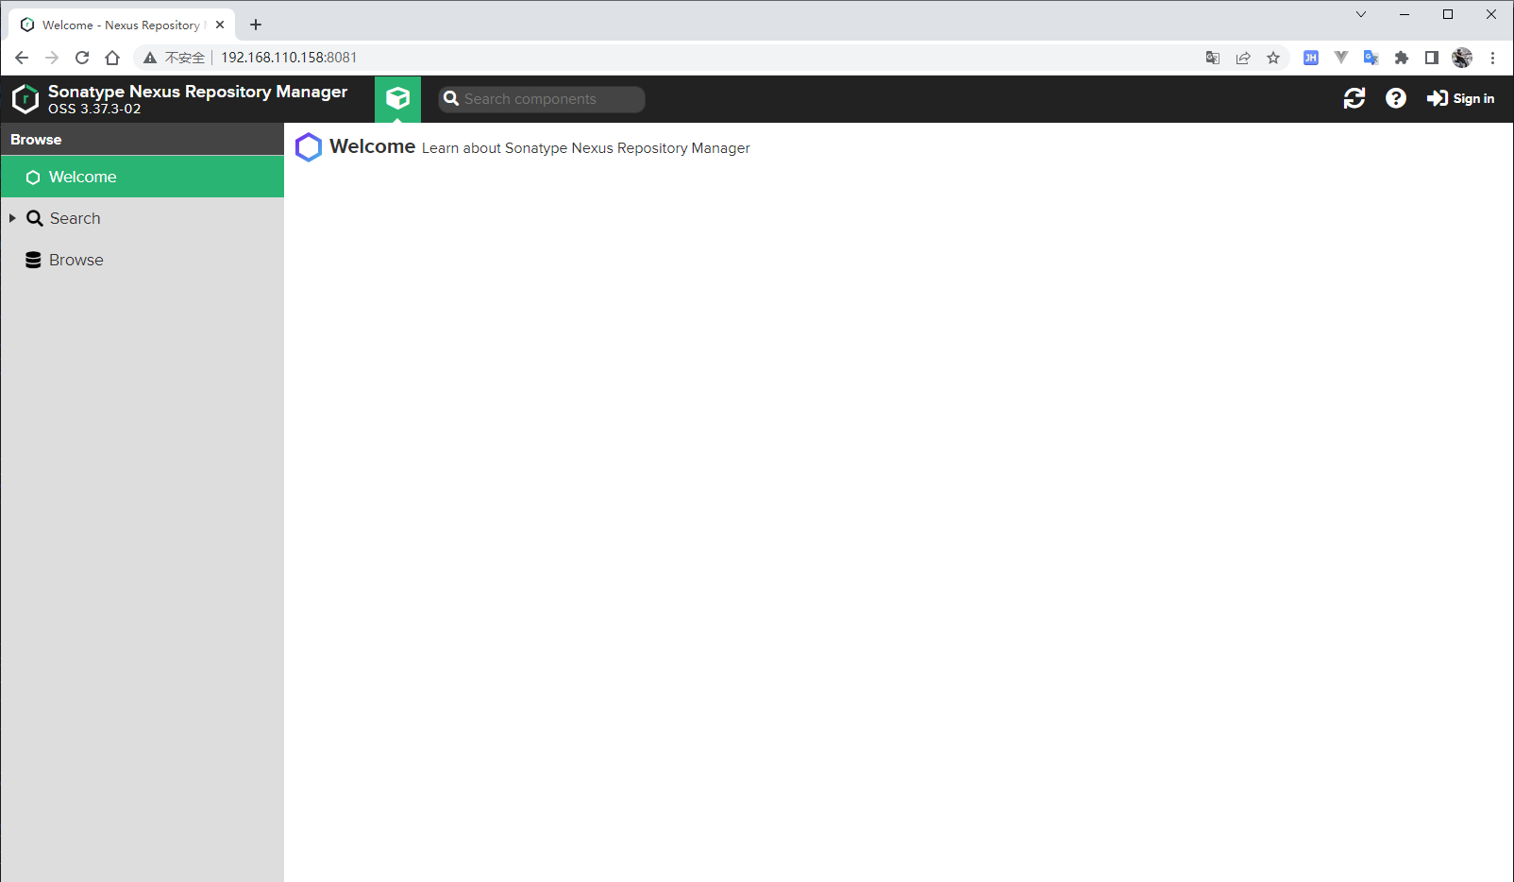The image size is (1514, 882).
Task: Click the address bar URL
Action: coord(289,58)
